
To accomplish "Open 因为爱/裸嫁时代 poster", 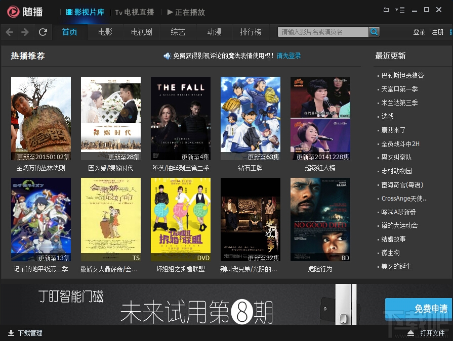I will 111,119.
